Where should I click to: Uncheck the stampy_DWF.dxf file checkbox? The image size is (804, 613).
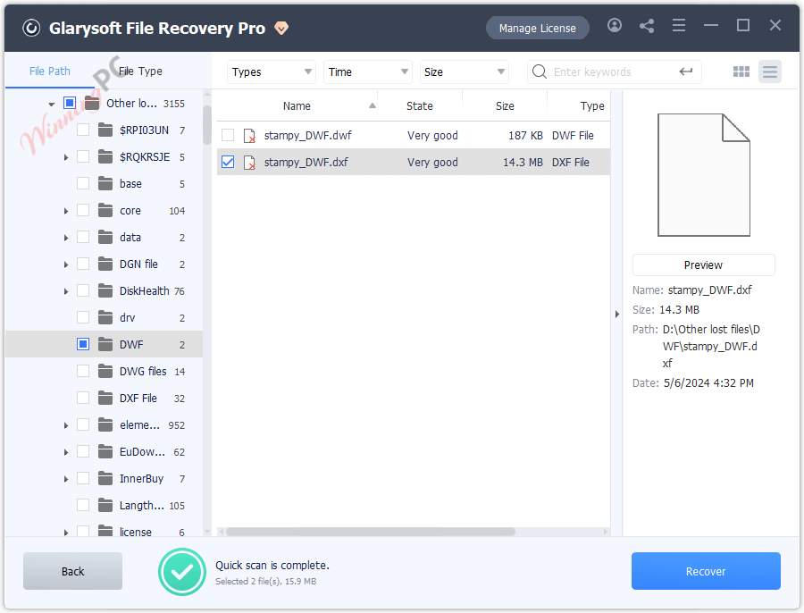tap(228, 162)
